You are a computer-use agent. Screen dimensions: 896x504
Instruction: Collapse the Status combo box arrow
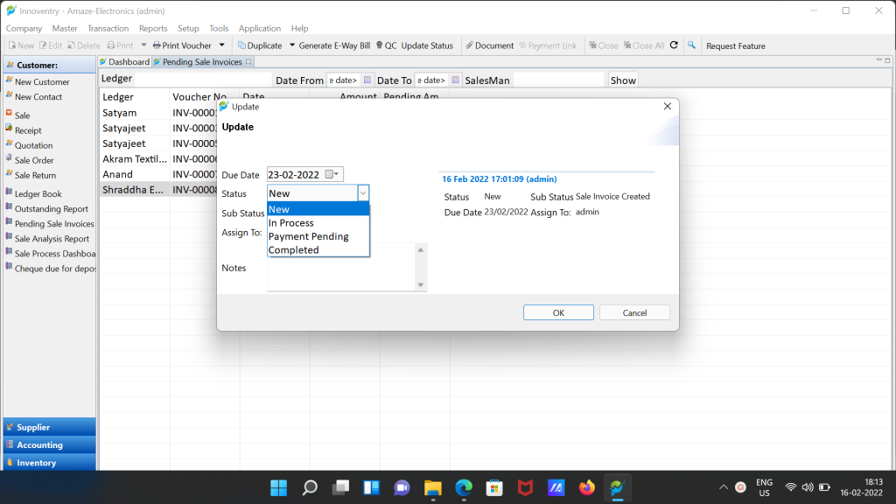(x=363, y=193)
